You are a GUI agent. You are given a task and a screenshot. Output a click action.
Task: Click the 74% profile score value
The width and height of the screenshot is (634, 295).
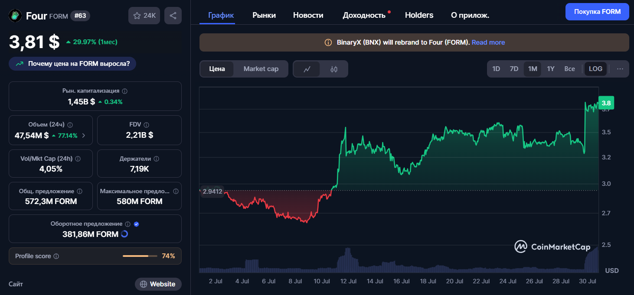(x=168, y=256)
